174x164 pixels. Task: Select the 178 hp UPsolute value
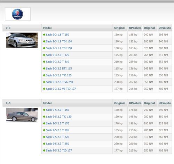tap(133, 110)
